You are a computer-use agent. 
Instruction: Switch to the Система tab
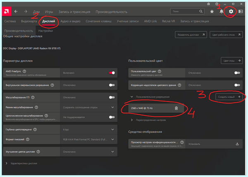pyautogui.click(x=10, y=21)
